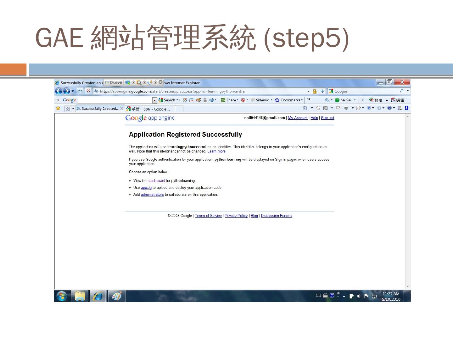Click the Sign out link

coord(327,118)
